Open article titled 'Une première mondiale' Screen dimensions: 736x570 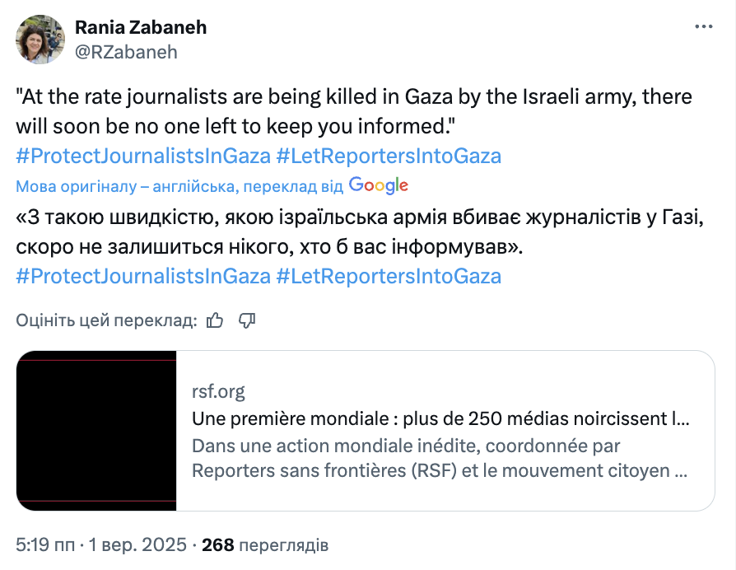click(440, 418)
